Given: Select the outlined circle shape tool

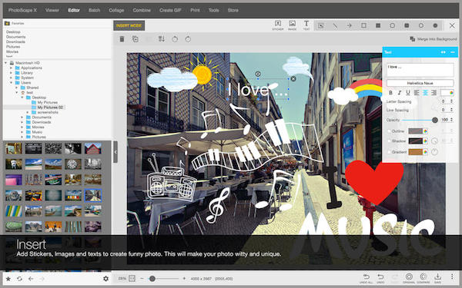Looking at the screenshot, I should click(421, 25).
